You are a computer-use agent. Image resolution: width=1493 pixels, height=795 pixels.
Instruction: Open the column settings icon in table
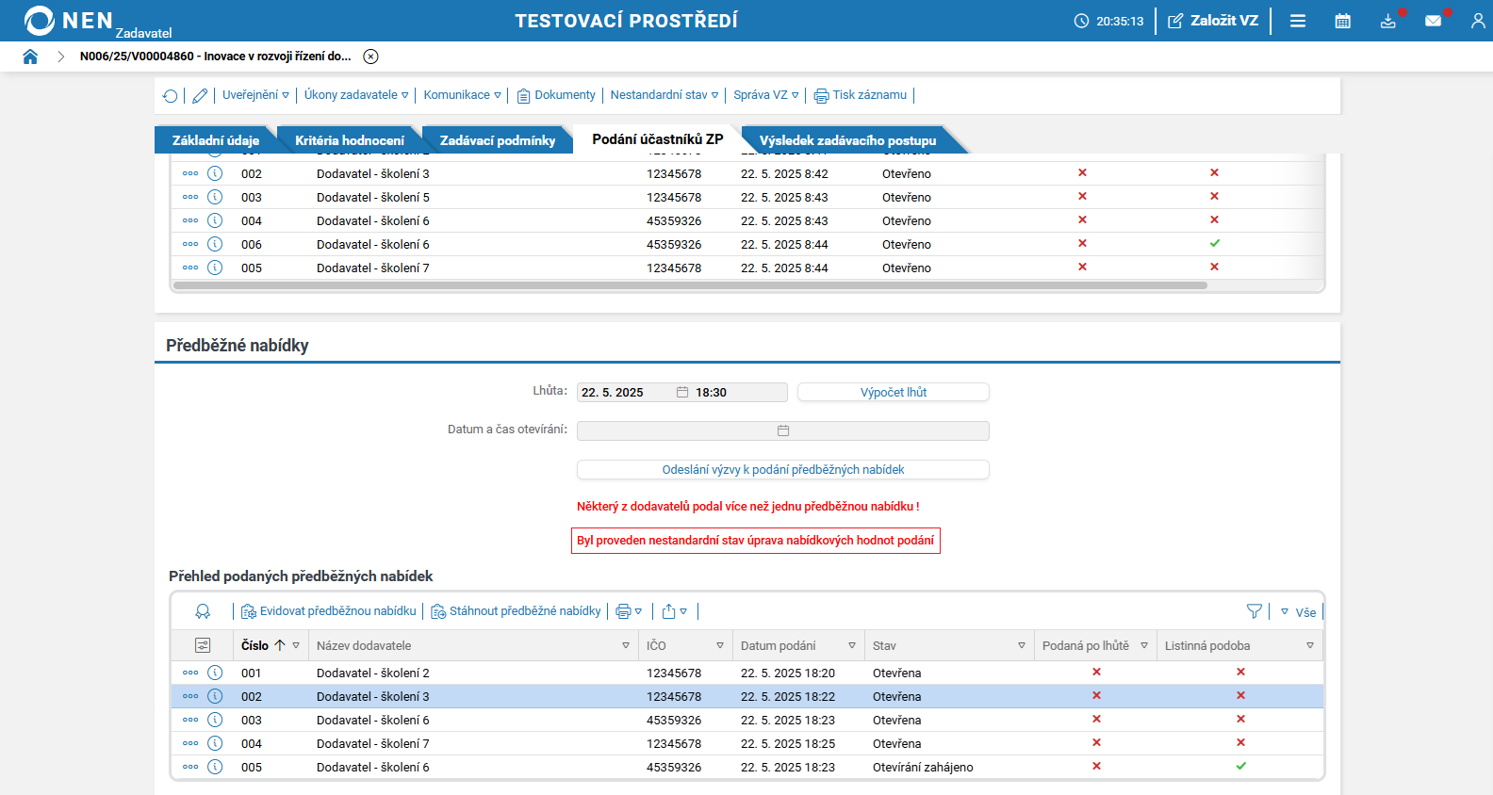[203, 645]
